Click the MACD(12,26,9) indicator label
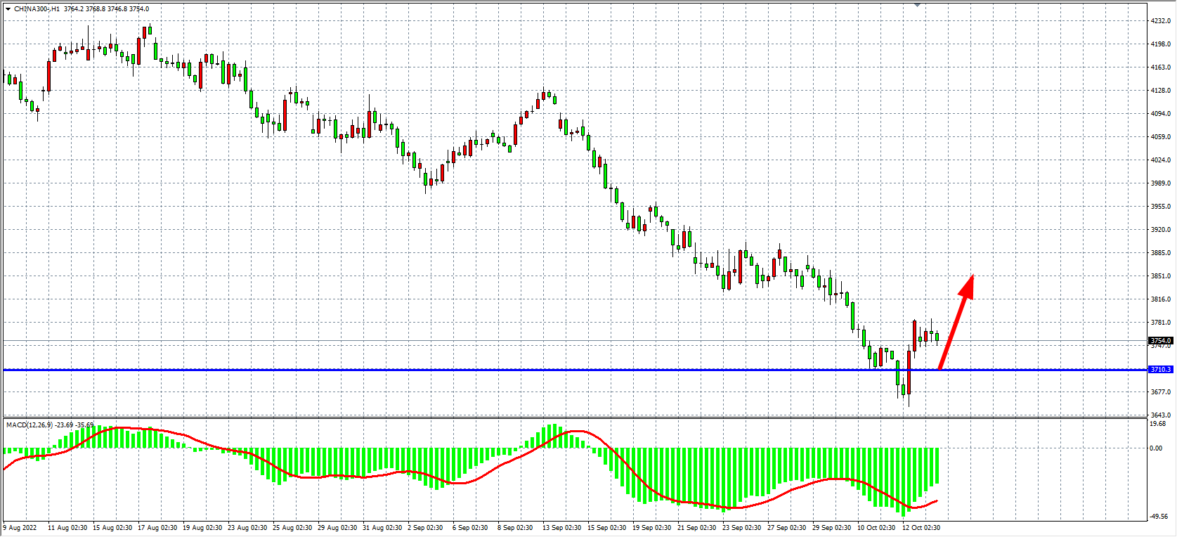This screenshot has height=537, width=1177. 31,425
